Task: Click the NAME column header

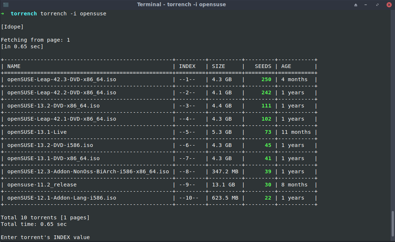Action: point(14,66)
